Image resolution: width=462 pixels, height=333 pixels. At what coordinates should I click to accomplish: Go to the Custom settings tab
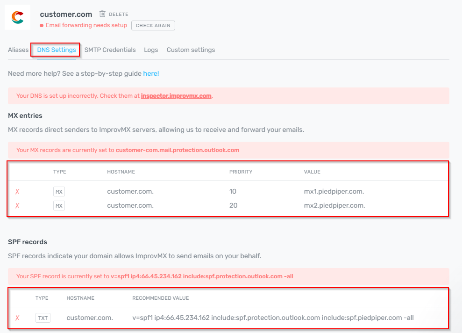(x=191, y=50)
